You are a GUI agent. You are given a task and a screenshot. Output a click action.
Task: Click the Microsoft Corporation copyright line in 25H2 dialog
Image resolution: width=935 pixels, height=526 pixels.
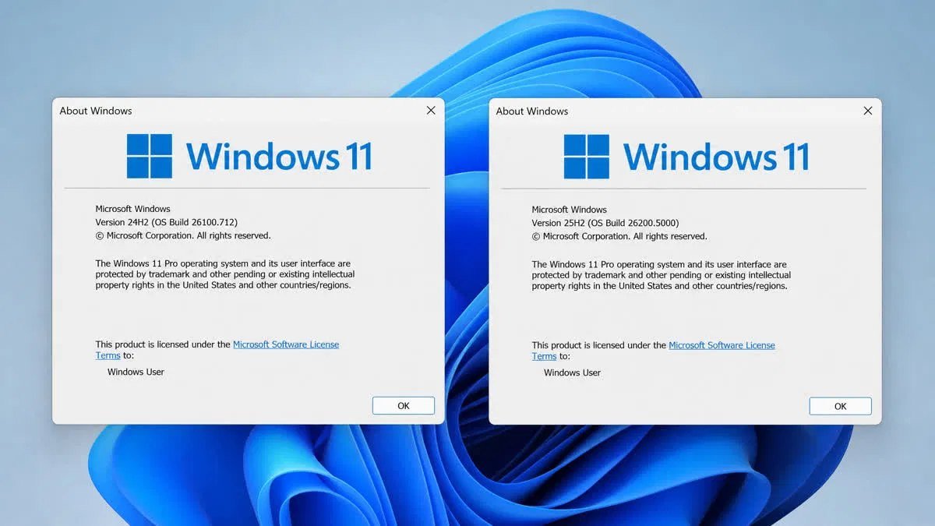click(x=619, y=236)
